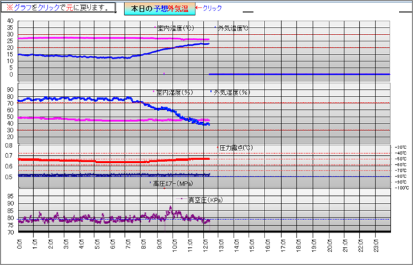Click the -70℃ right axis label
The width and height of the screenshot is (413, 265).
(401, 170)
